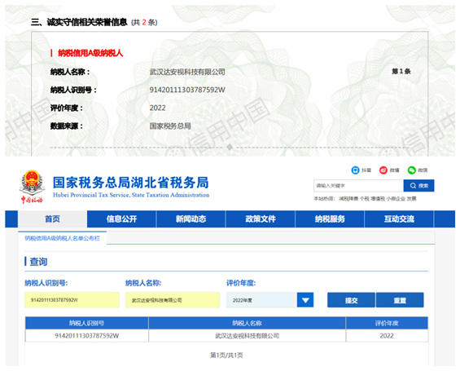Open hot word 个税

click(x=364, y=199)
